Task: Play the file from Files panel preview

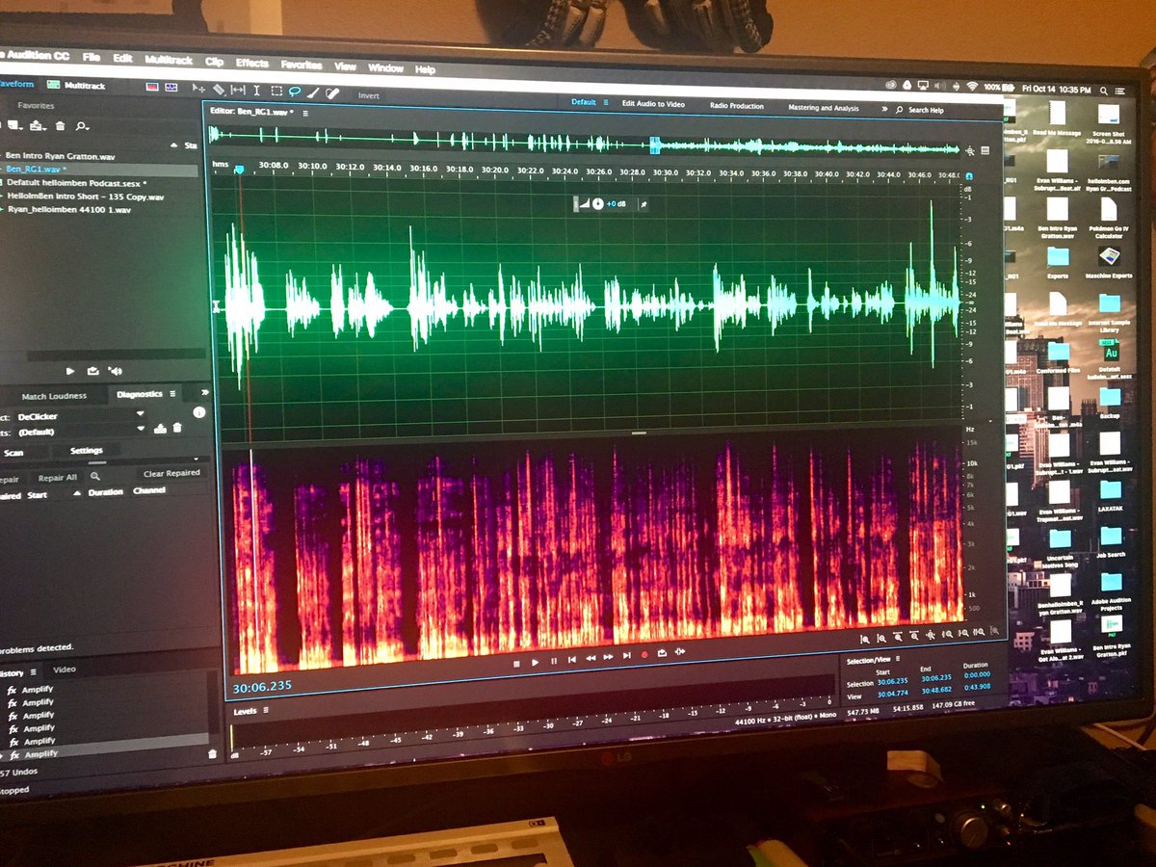Action: click(70, 371)
